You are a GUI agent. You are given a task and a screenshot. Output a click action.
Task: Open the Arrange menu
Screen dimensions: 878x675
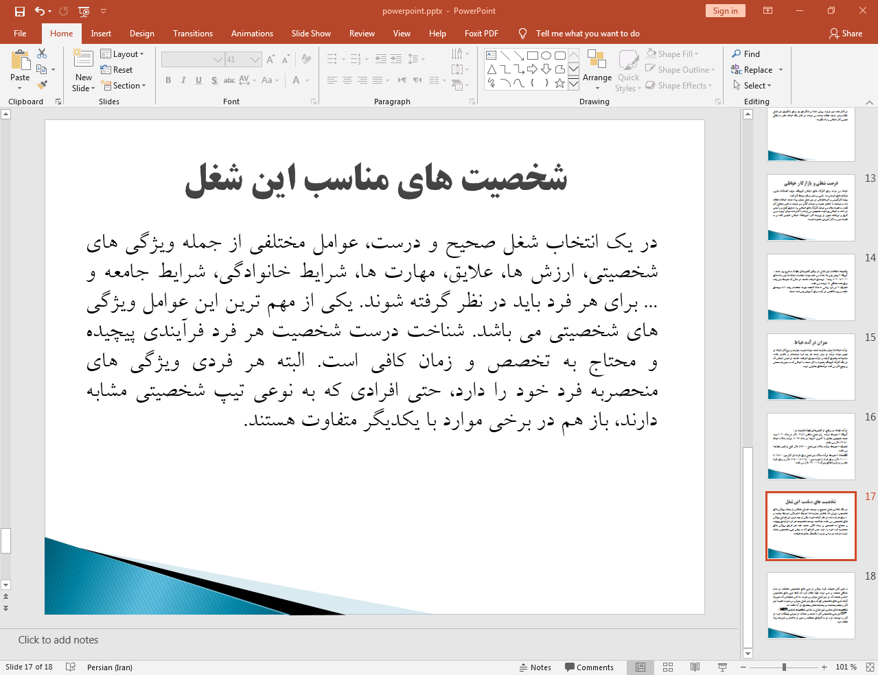pos(597,70)
